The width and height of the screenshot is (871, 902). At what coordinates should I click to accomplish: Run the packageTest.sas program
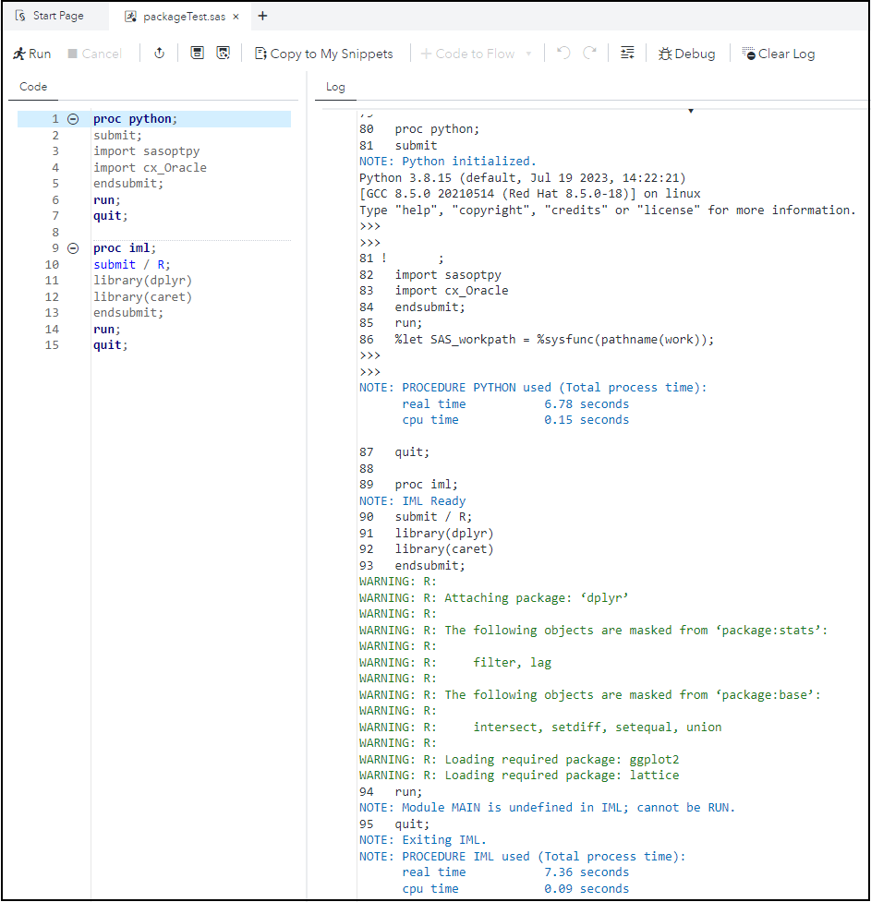32,54
